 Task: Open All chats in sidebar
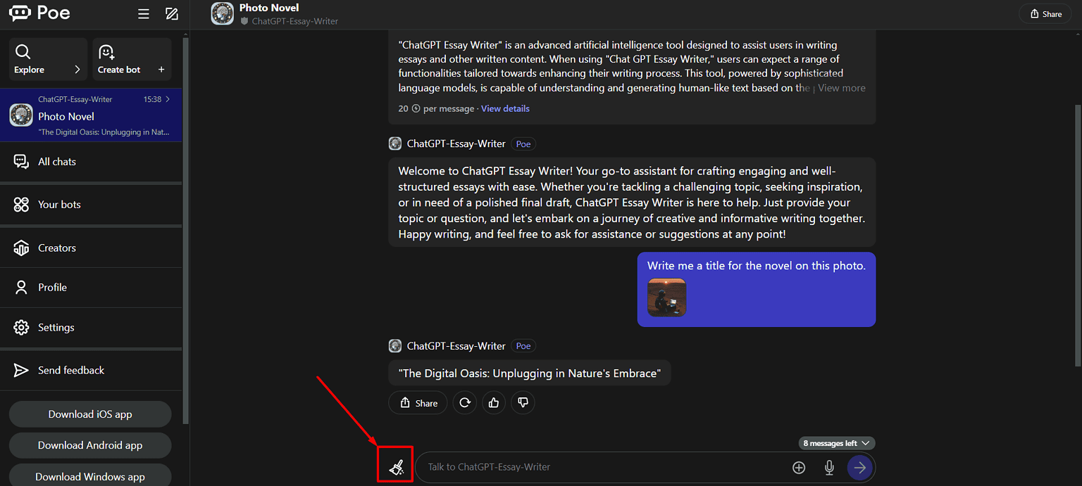coord(56,162)
